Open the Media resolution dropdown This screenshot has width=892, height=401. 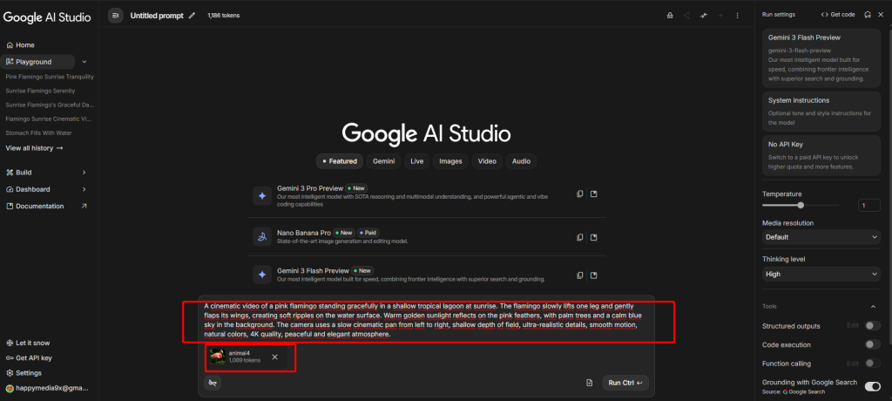[821, 237]
